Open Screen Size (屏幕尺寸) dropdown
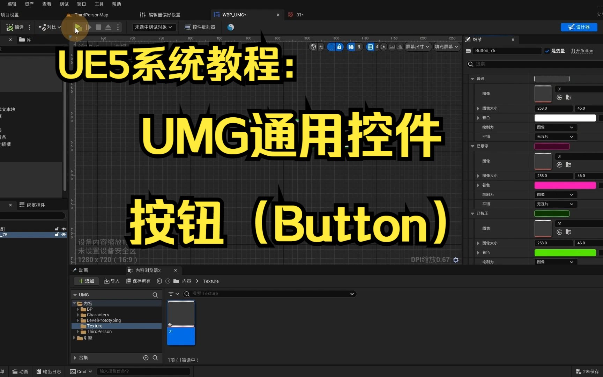Image resolution: width=603 pixels, height=377 pixels. [x=418, y=47]
